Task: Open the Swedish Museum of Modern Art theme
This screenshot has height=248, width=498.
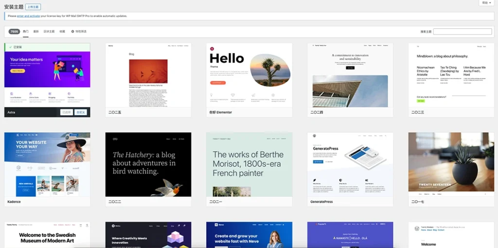Action: pyautogui.click(x=47, y=235)
